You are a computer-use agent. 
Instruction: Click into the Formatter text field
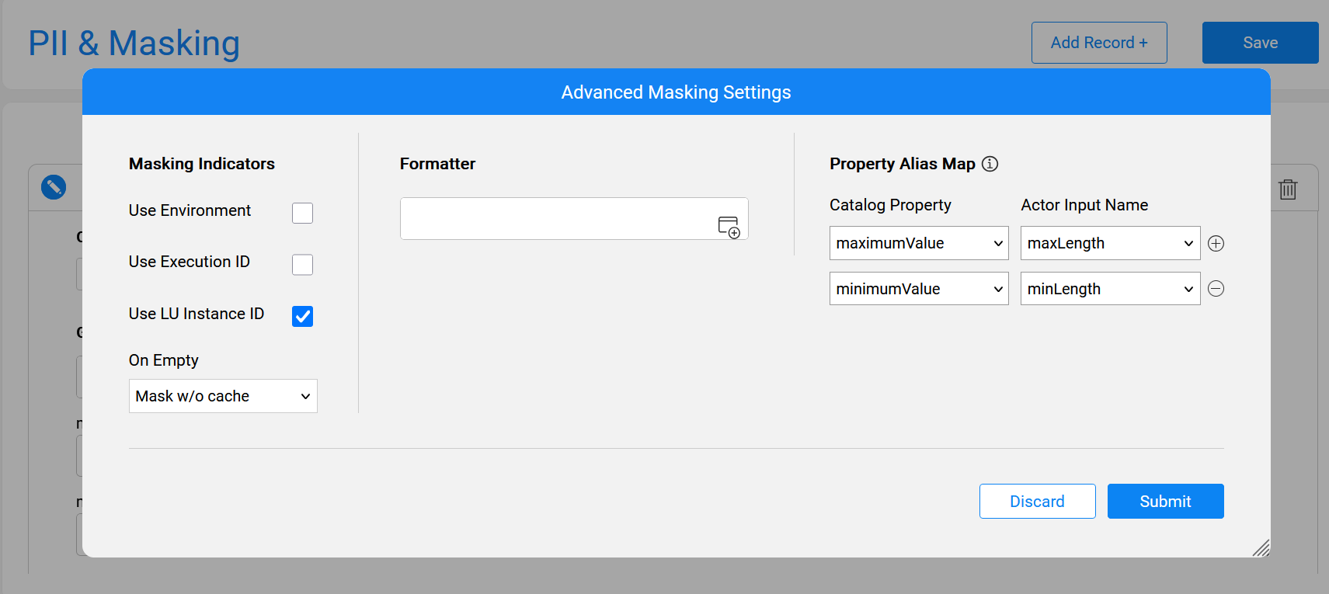(555, 219)
